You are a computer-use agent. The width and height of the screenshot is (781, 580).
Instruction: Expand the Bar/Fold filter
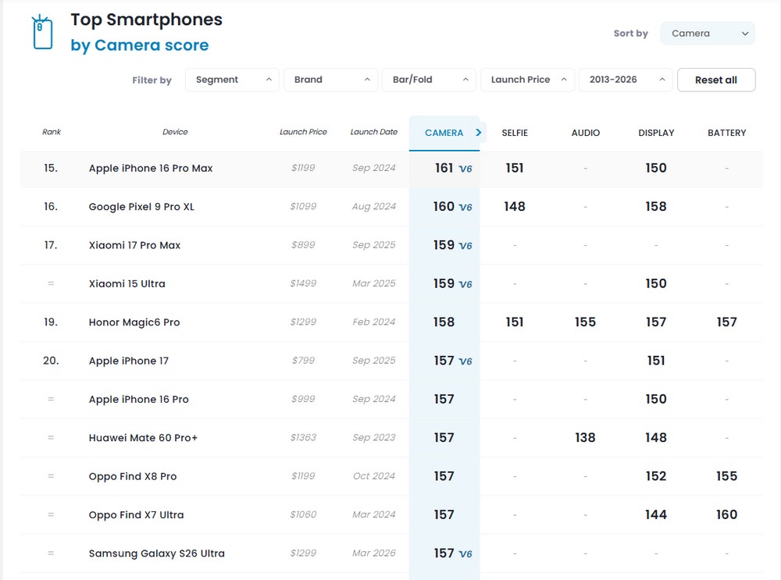pyautogui.click(x=429, y=80)
